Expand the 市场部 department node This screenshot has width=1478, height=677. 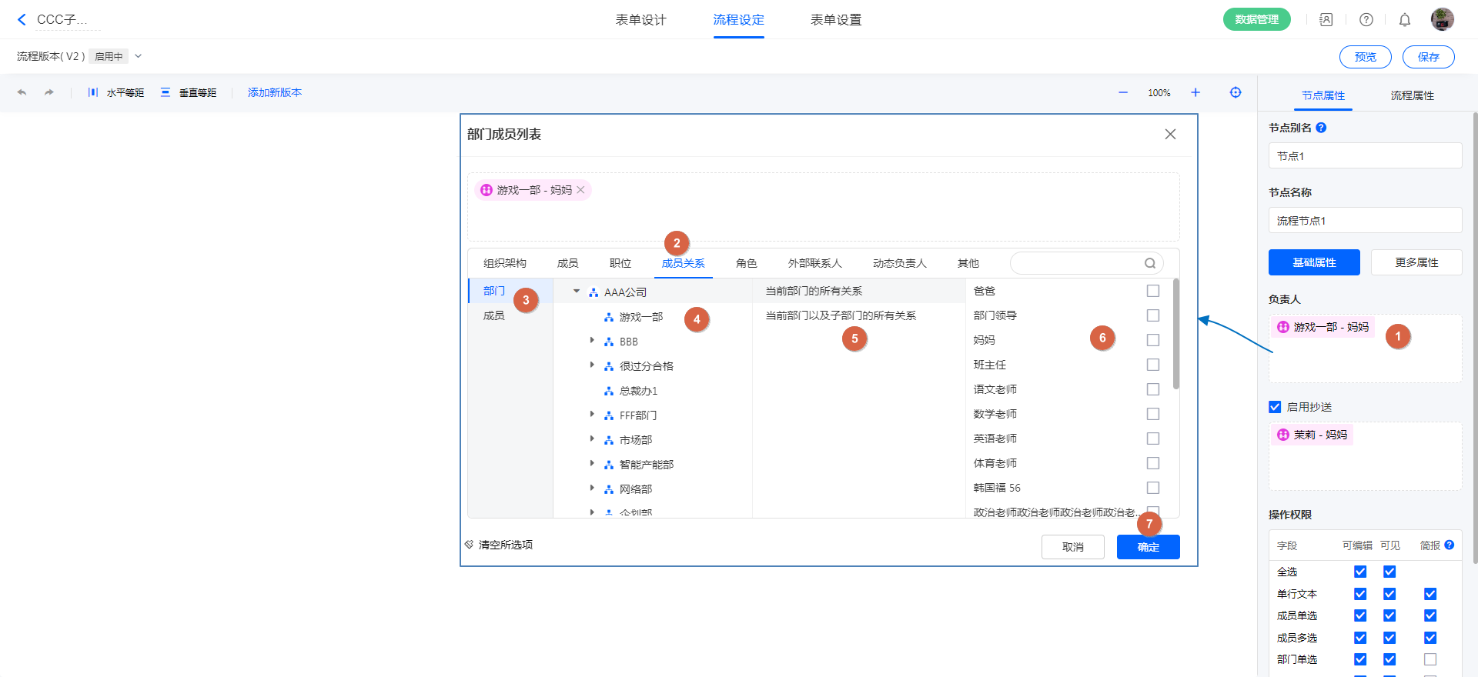pos(592,439)
